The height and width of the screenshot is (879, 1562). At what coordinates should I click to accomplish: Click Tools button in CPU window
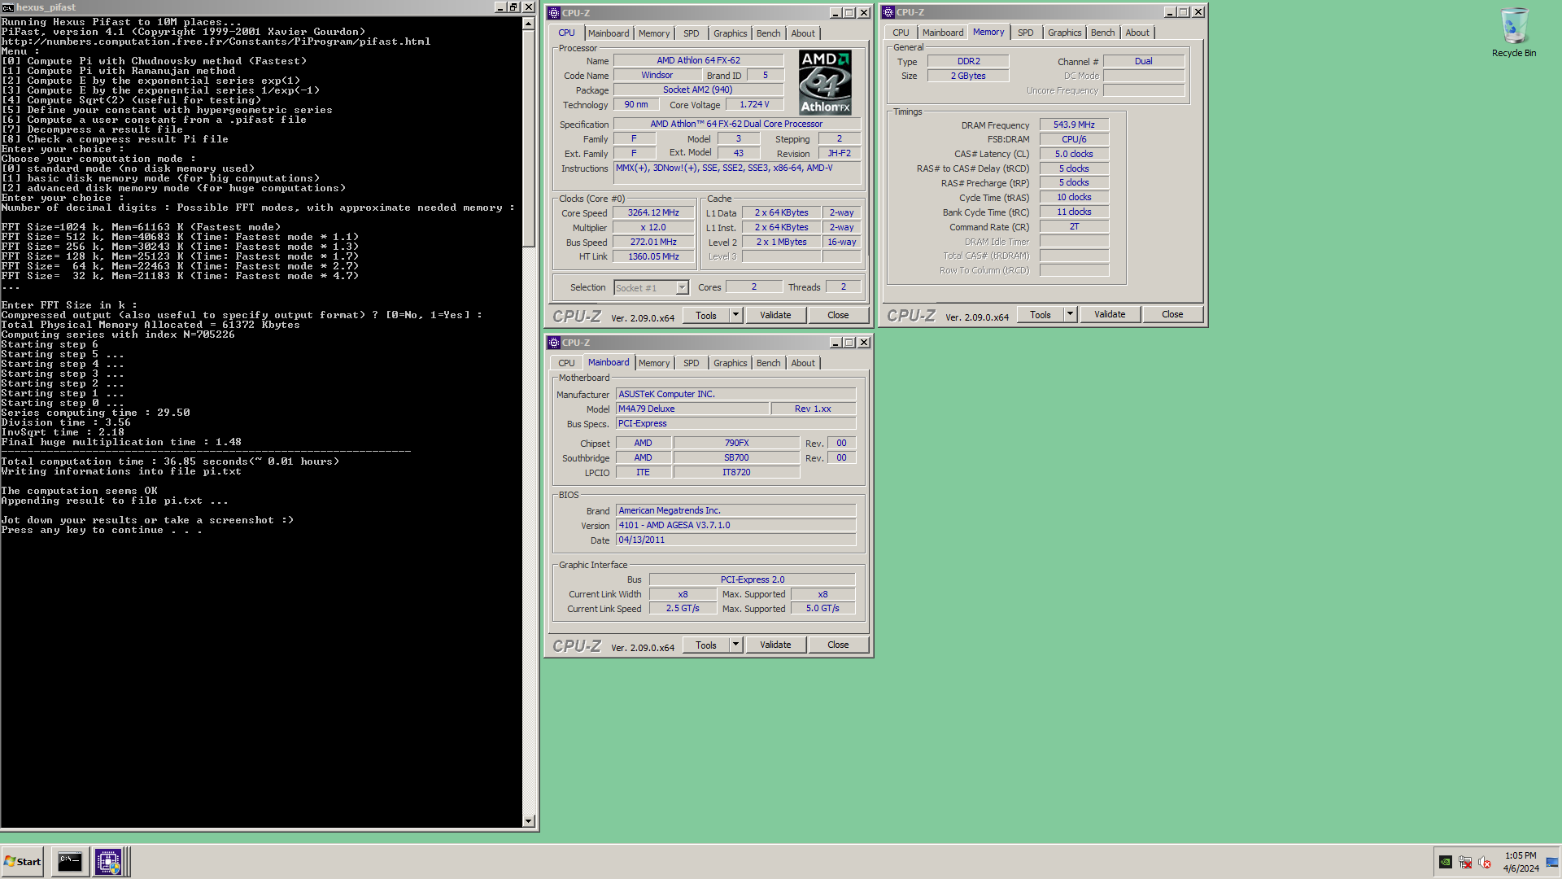click(x=706, y=315)
